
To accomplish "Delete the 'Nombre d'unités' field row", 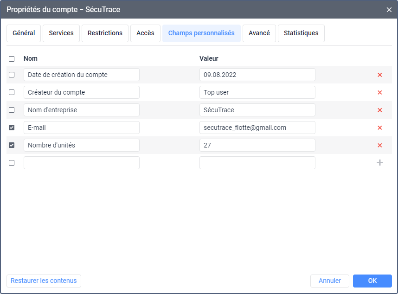I will 379,145.
